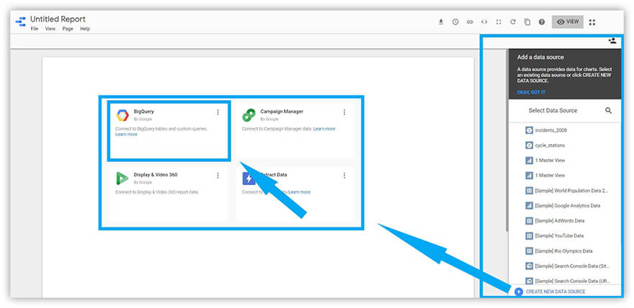
Task: Click the download report icon
Action: [441, 22]
